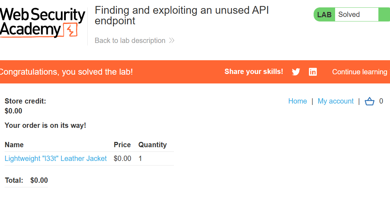The height and width of the screenshot is (206, 390).
Task: Click the lab title heading
Action: (x=182, y=15)
